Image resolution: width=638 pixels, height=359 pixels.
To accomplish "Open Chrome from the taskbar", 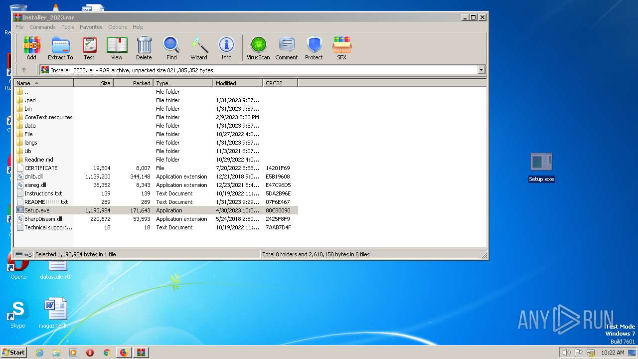I will click(x=107, y=353).
